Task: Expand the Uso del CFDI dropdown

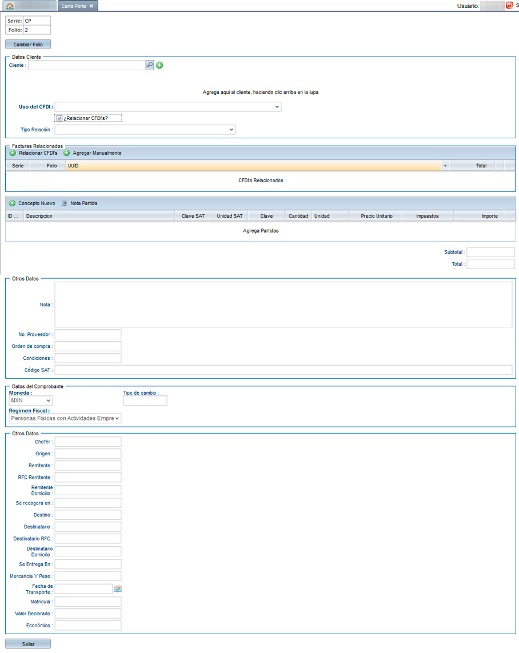Action: point(277,107)
